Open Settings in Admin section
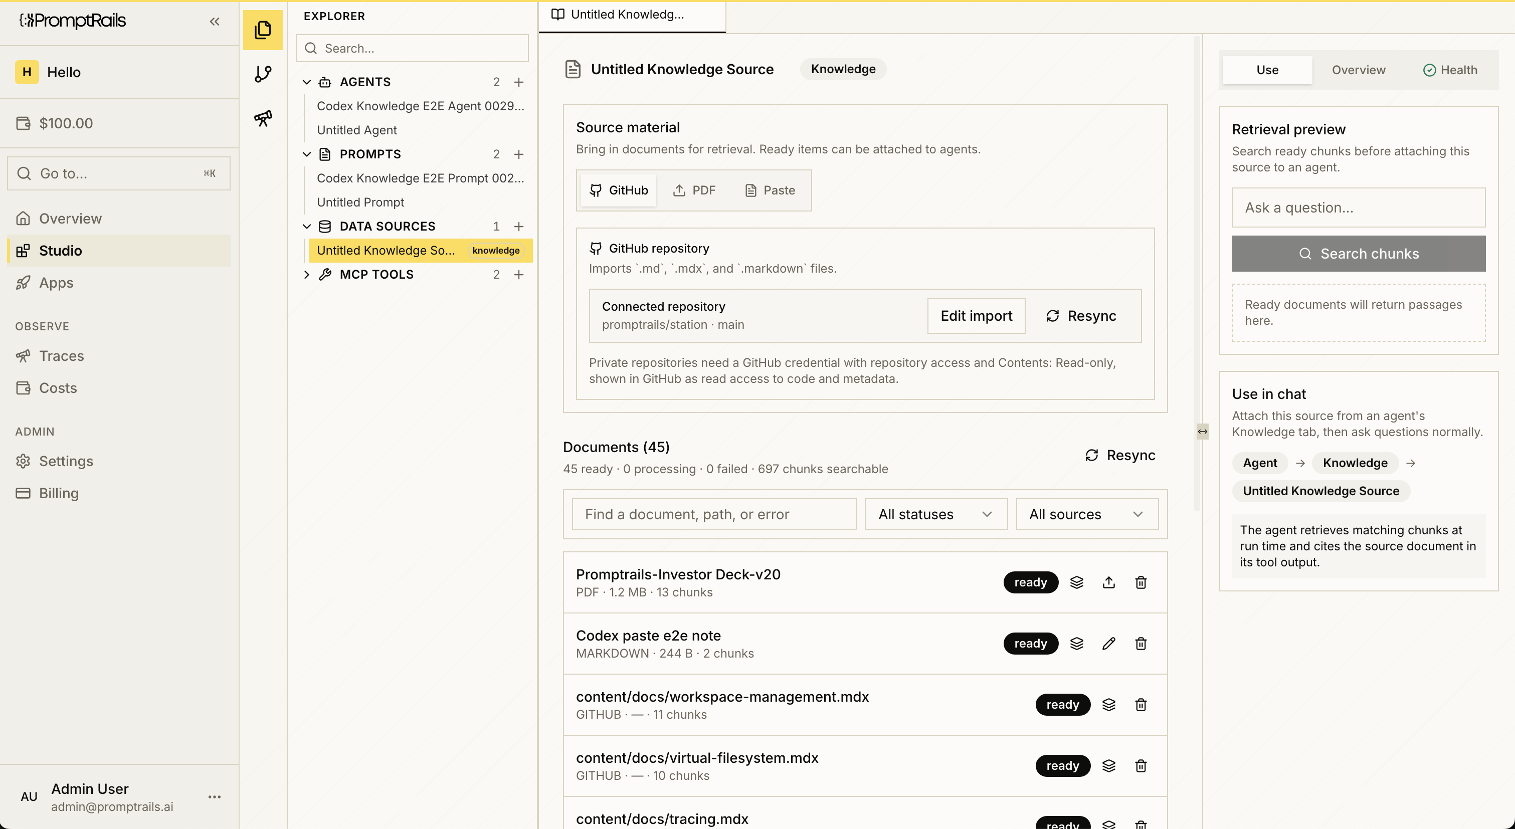This screenshot has width=1515, height=829. pyautogui.click(x=119, y=462)
